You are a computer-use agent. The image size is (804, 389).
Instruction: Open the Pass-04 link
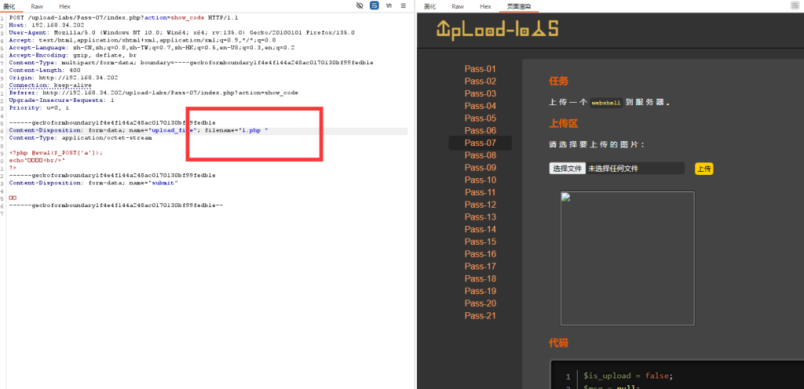[x=480, y=106]
